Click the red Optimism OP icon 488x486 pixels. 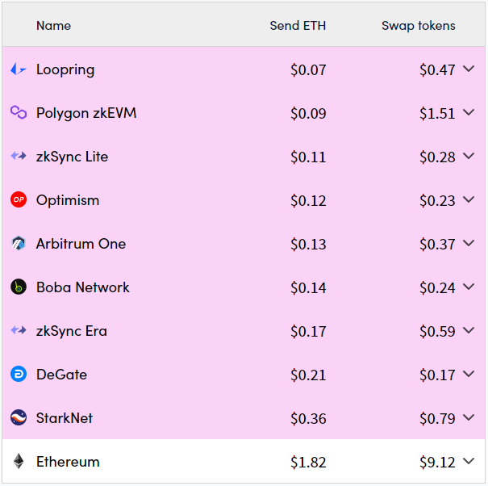[19, 199]
